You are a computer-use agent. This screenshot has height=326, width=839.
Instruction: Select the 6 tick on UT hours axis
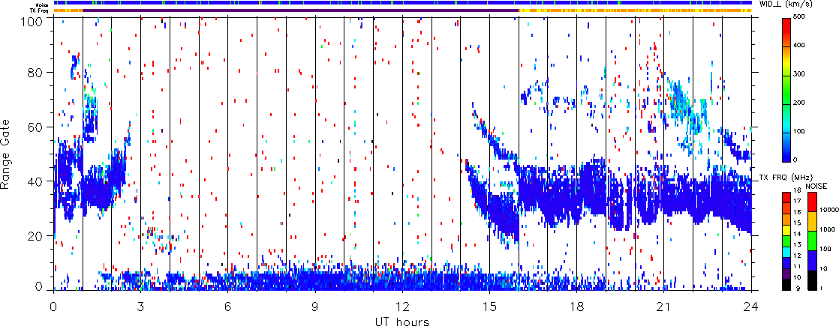click(x=228, y=307)
